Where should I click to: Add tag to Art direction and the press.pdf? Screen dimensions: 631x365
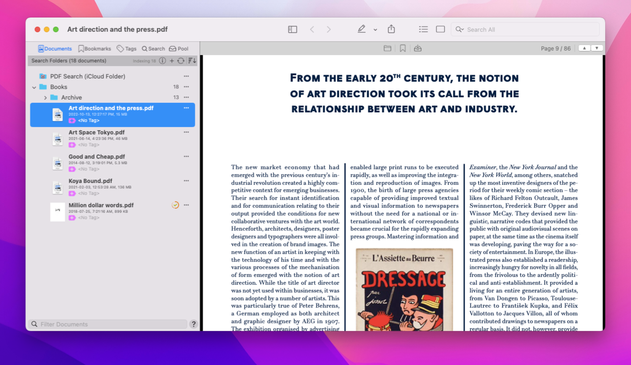pos(72,121)
